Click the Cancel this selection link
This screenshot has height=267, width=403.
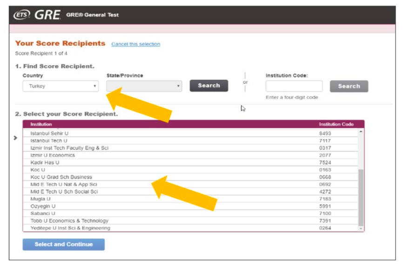135,44
